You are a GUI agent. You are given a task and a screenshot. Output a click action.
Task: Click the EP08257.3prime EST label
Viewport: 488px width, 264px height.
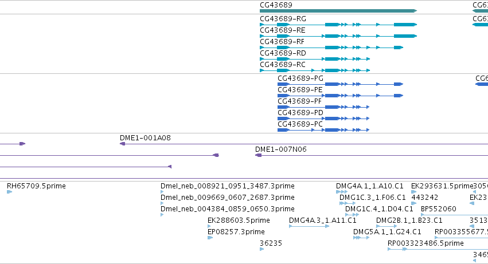coord(236,233)
